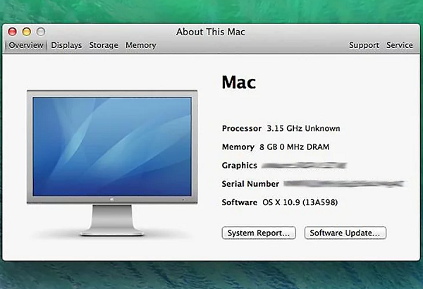Click the '3.15 GHz Unknown' processor value
423x289 pixels.
point(303,128)
